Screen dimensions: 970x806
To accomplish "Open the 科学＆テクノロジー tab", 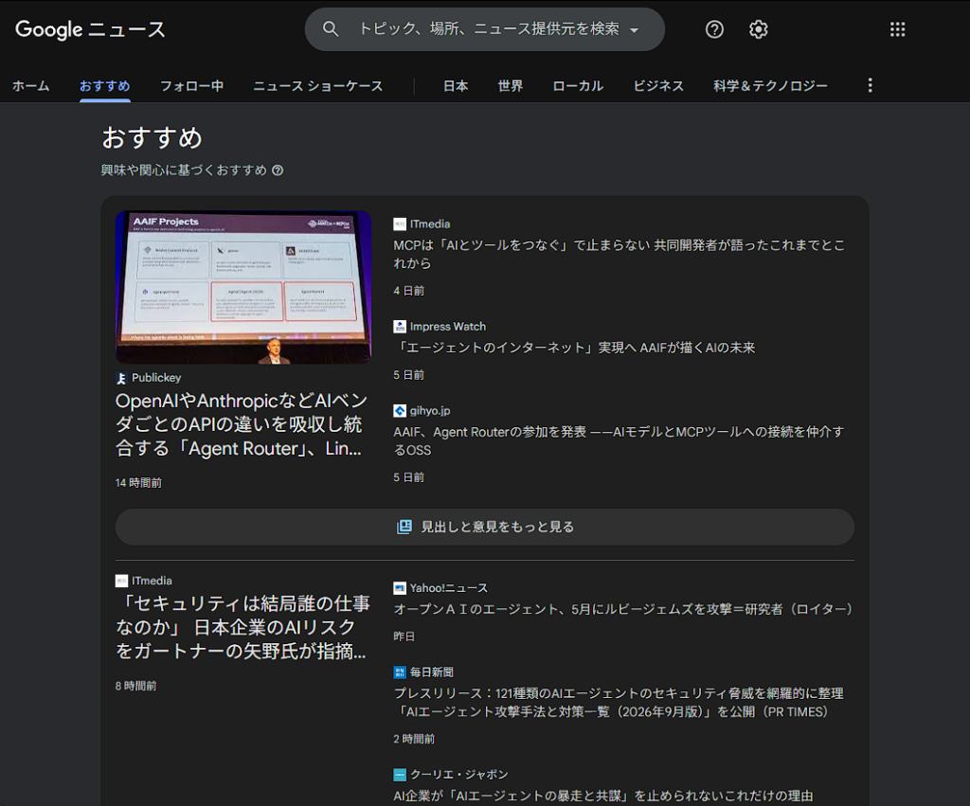I will tap(770, 85).
